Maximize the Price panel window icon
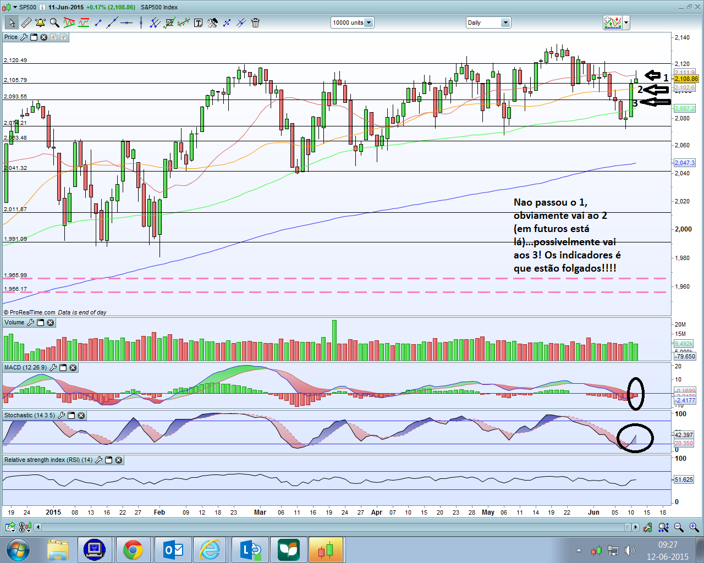The width and height of the screenshot is (704, 563). 34,37
